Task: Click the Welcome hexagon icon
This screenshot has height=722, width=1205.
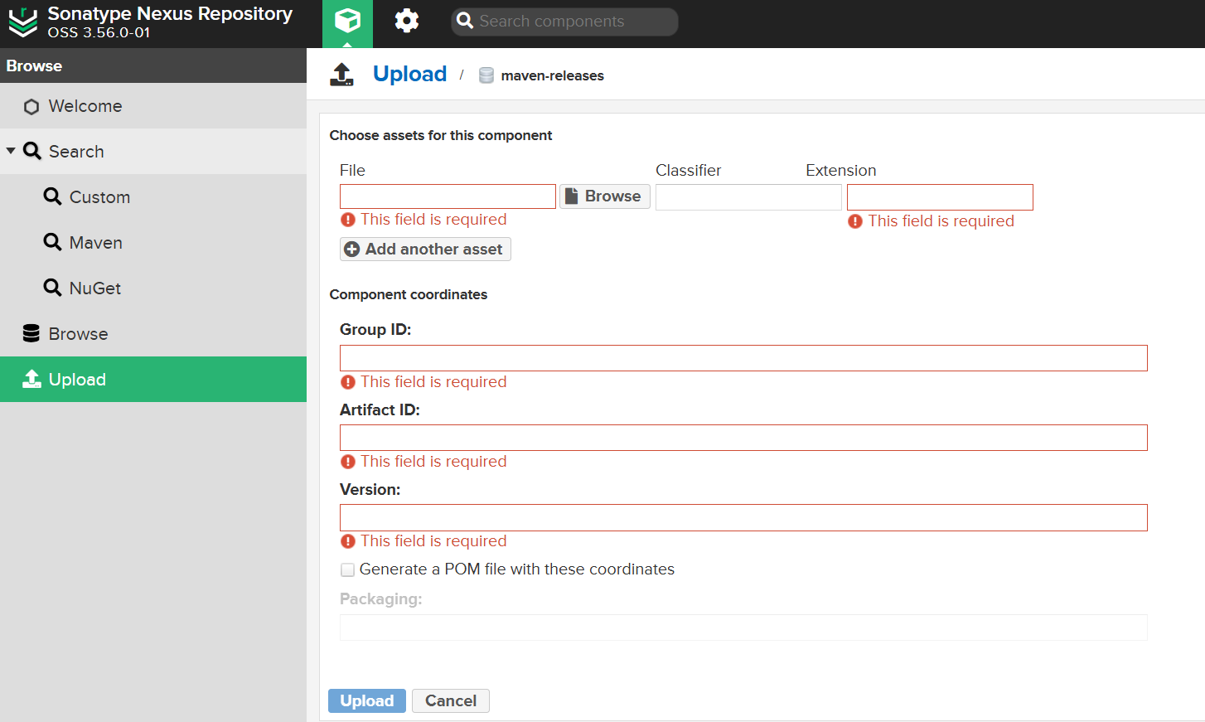Action: pyautogui.click(x=31, y=107)
